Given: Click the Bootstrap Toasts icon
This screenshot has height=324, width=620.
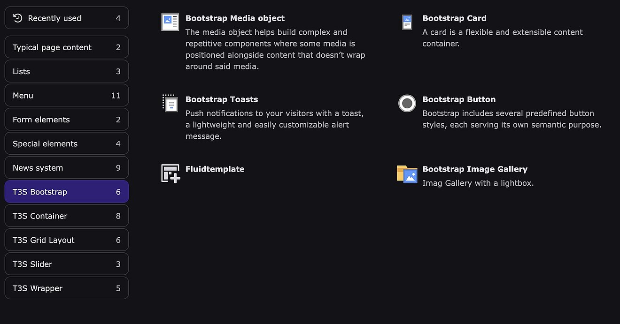Looking at the screenshot, I should 170,103.
